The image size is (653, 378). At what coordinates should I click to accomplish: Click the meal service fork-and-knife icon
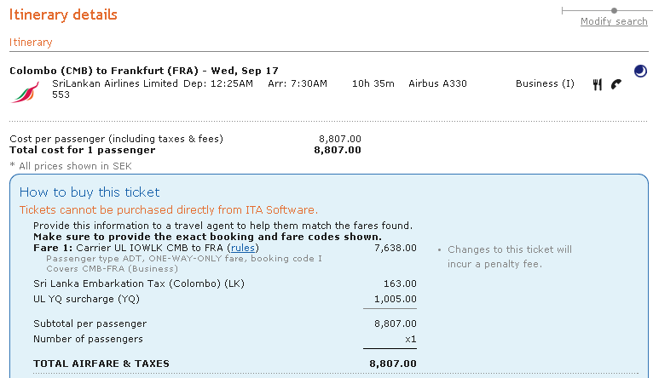click(598, 84)
